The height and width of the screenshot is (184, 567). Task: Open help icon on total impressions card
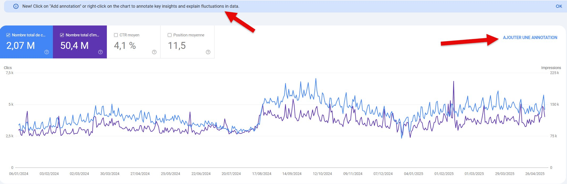click(x=100, y=52)
